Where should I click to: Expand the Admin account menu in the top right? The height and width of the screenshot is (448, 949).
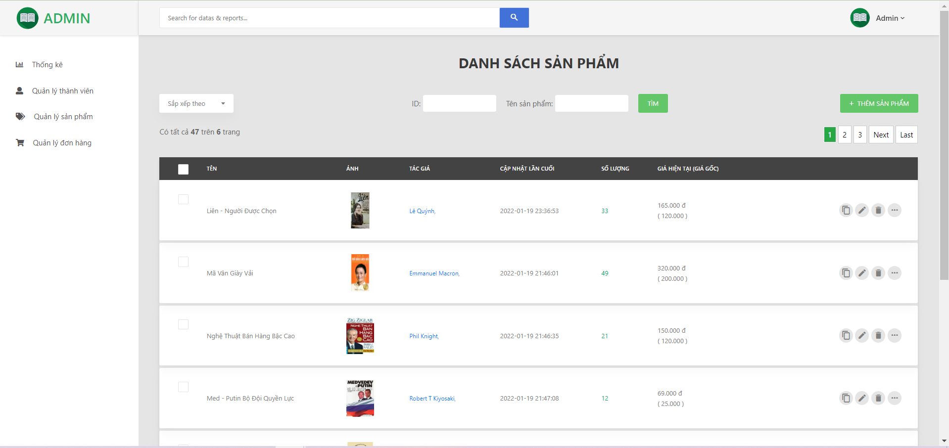[x=889, y=18]
